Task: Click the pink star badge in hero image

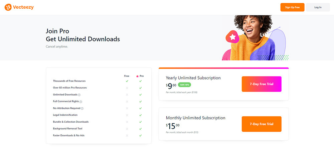Action: tap(232, 37)
